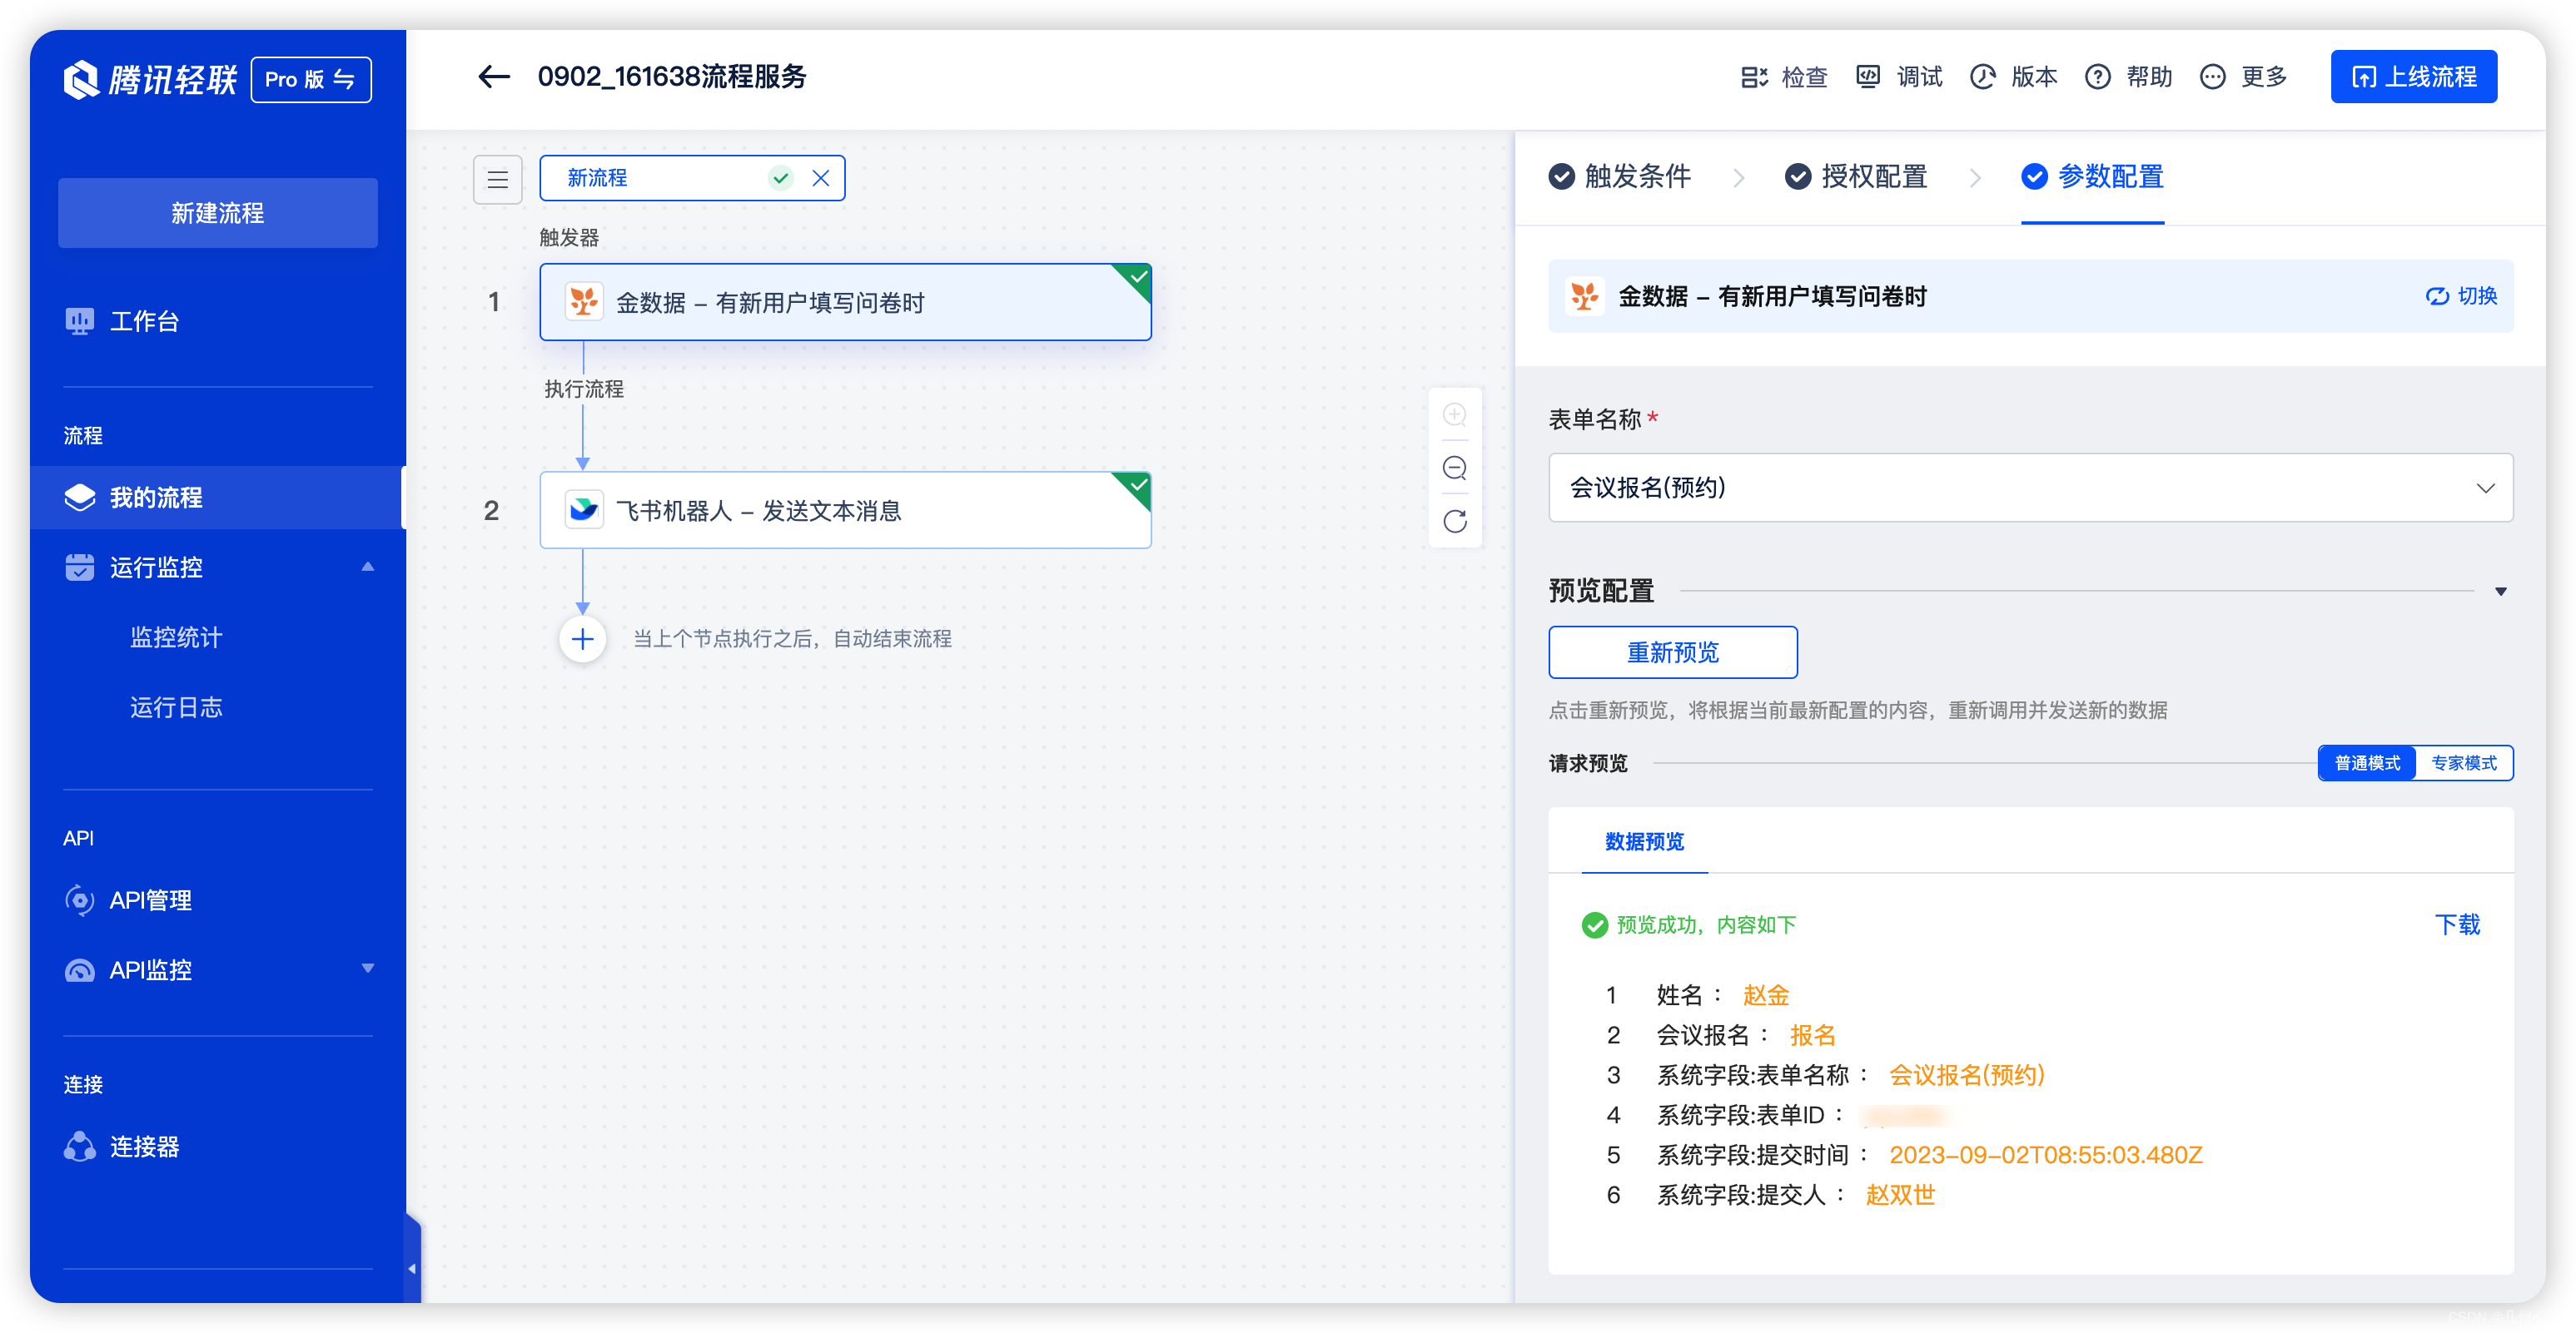Go to the 授权配置 step tab
The height and width of the screenshot is (1333, 2576).
pyautogui.click(x=1857, y=177)
